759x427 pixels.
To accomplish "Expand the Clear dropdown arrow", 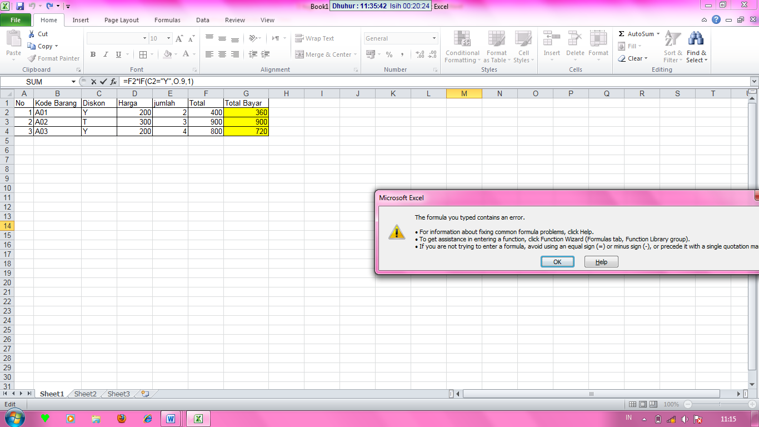I will click(x=646, y=58).
